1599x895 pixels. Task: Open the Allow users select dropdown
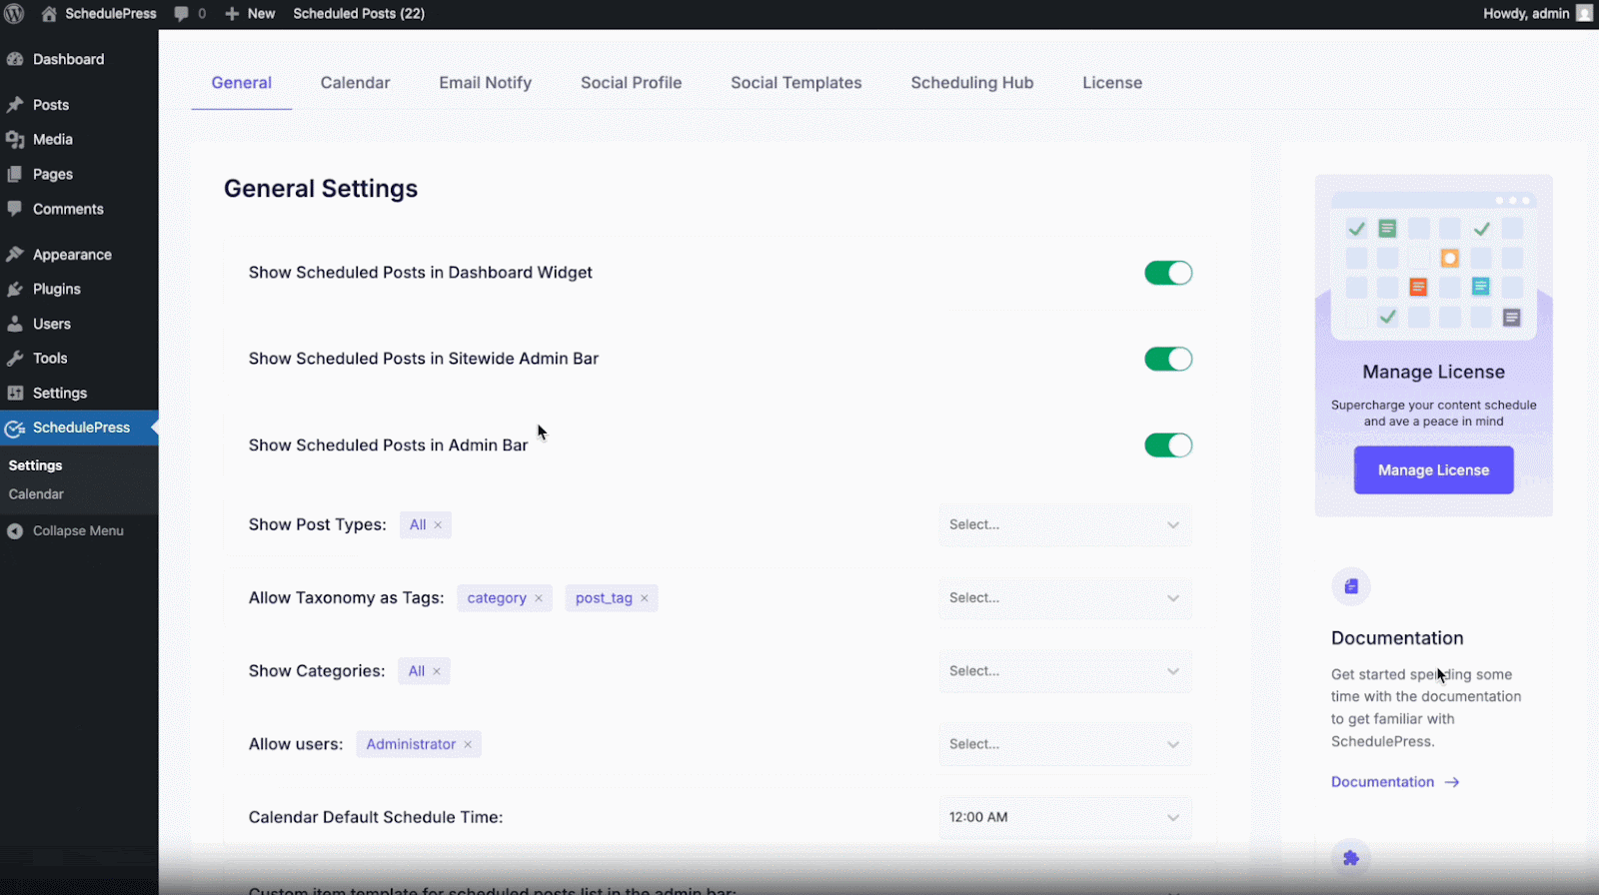coord(1065,744)
